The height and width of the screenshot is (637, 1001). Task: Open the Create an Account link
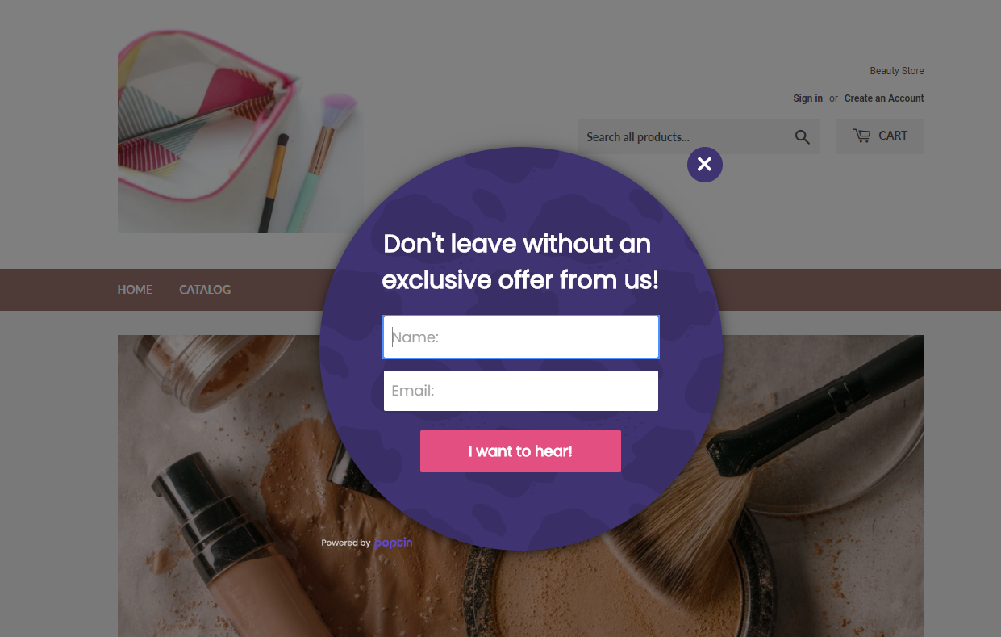click(884, 98)
